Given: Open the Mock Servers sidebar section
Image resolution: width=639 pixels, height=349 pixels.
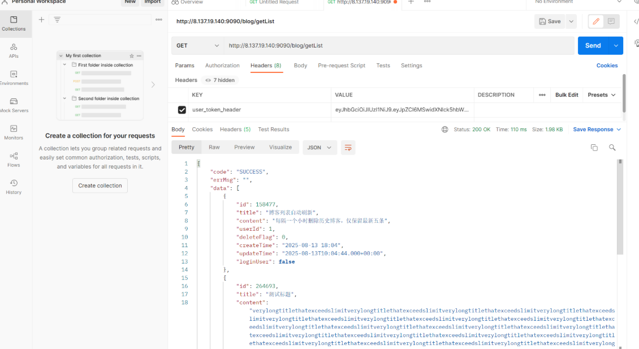Looking at the screenshot, I should pos(14,105).
